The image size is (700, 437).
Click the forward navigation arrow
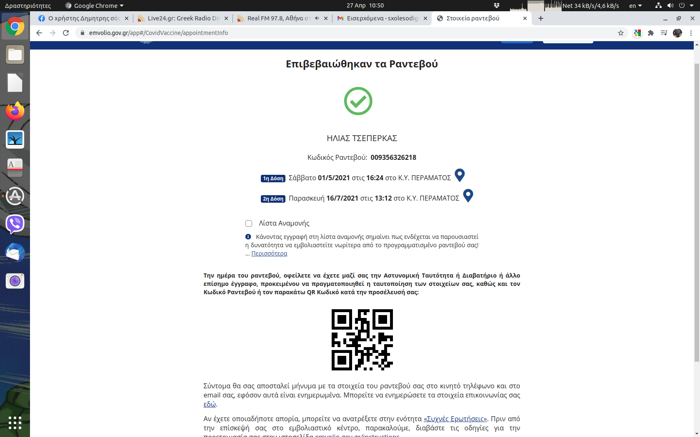pos(52,33)
